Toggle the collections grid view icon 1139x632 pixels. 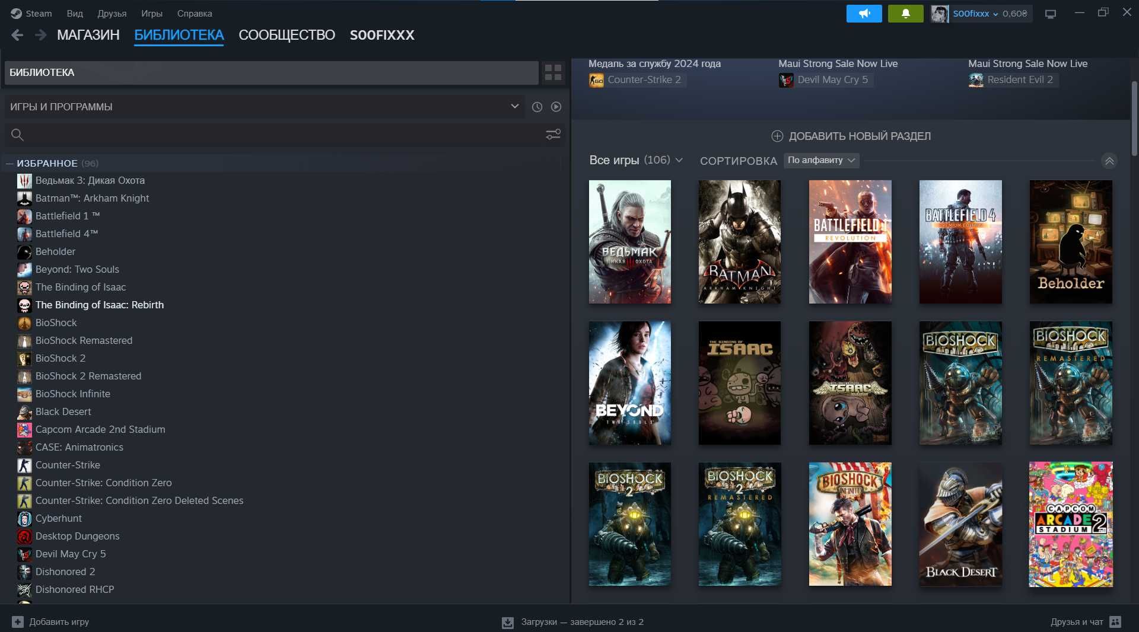click(x=553, y=72)
